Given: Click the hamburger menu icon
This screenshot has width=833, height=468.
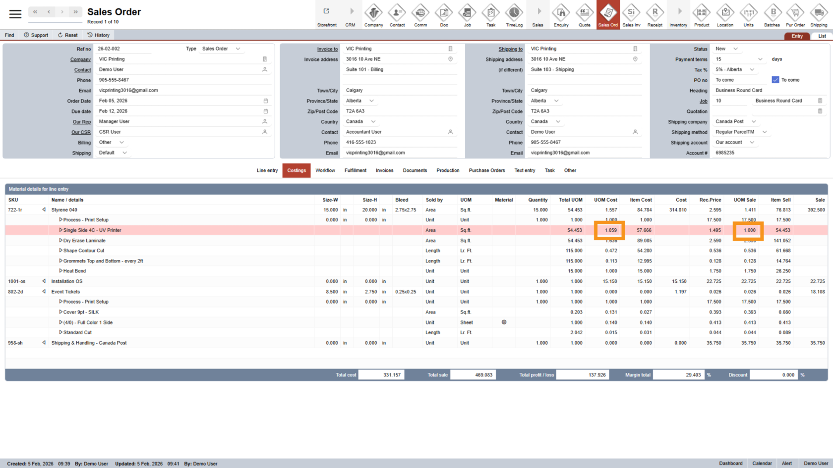Looking at the screenshot, I should (x=15, y=14).
